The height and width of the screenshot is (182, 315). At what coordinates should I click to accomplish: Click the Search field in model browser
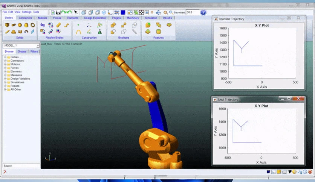coord(21,166)
